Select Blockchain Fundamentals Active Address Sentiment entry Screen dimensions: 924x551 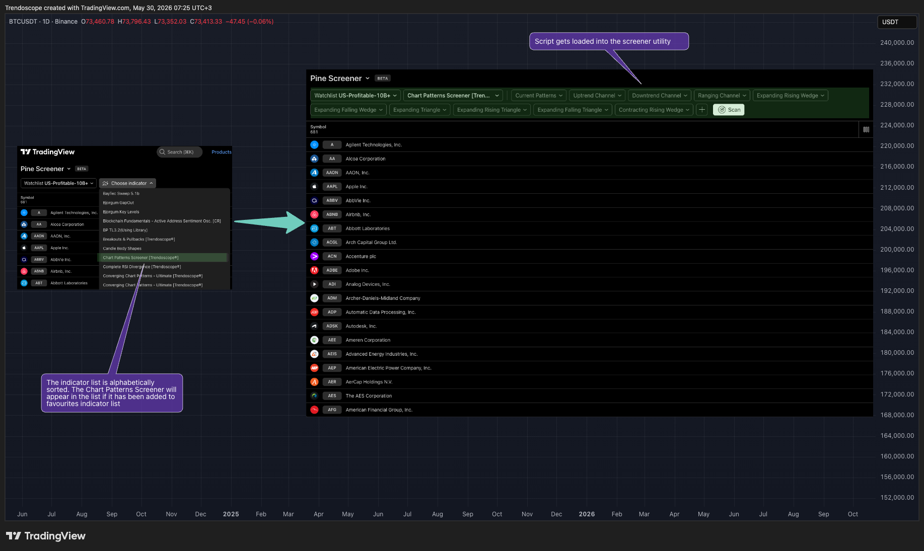(x=164, y=221)
